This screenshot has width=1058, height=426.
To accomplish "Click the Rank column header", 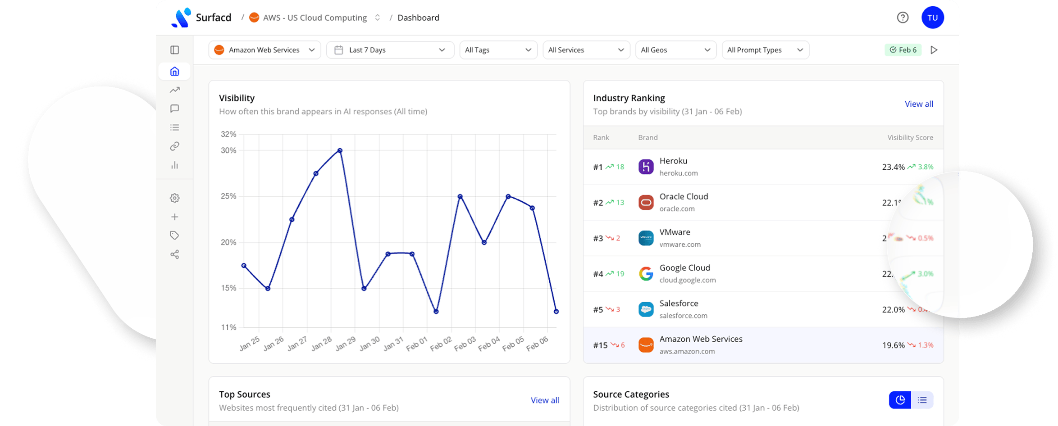I will [x=601, y=137].
